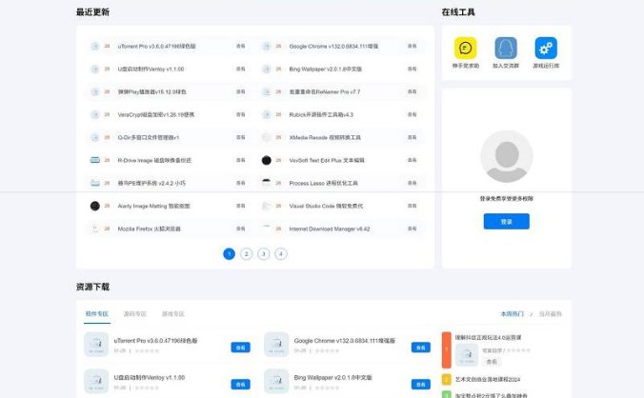Screen dimensions: 644x398
Task: Click 查看 link in Mozilla Firefox row
Action: (241, 229)
